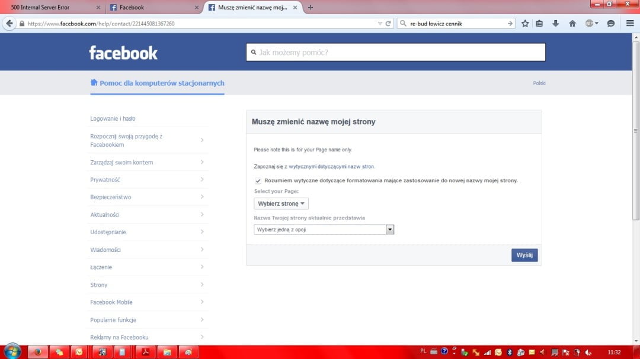Expand the Bezpieczeństwo help category
Image resolution: width=640 pixels, height=359 pixels.
147,197
